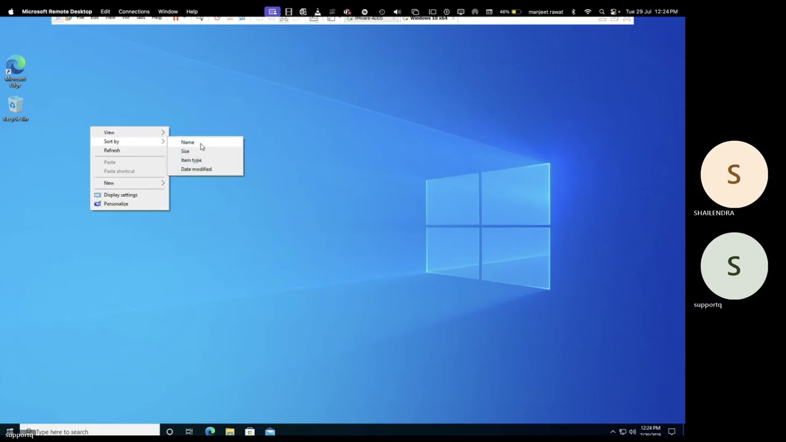Click the Apple menu icon
786x442 pixels.
10,11
